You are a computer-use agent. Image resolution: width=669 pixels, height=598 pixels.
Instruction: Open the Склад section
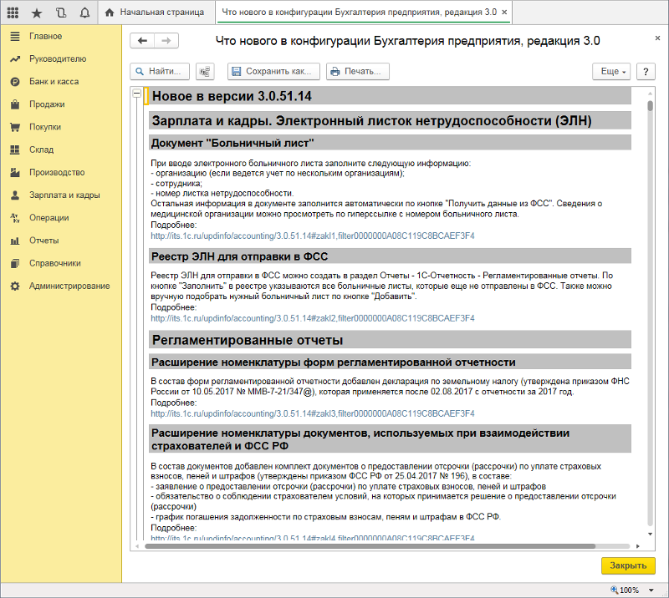41,149
